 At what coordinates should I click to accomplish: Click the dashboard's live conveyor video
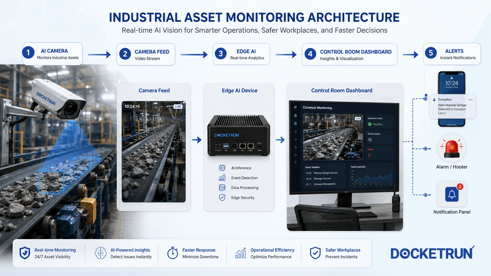click(333, 137)
